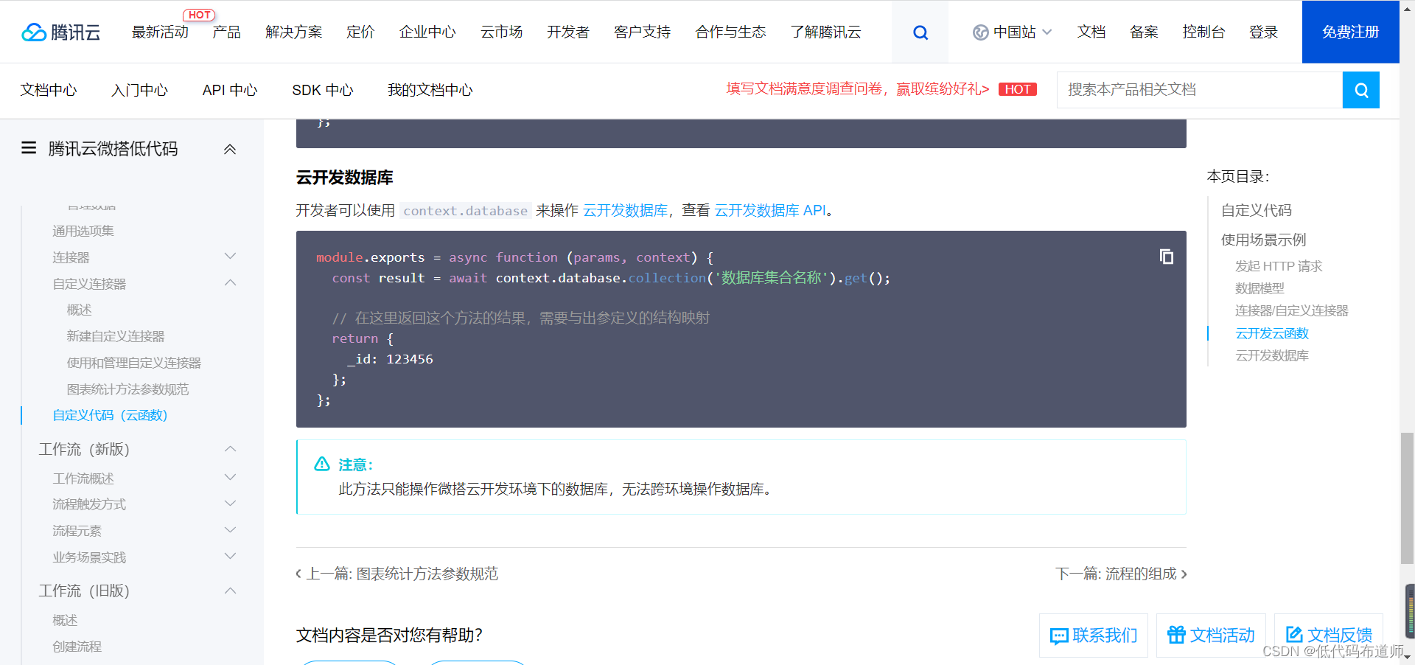Screen dimensions: 1415x665
Task: Jump to 连接器/自定义连接器 in page contents
Action: pos(1292,310)
